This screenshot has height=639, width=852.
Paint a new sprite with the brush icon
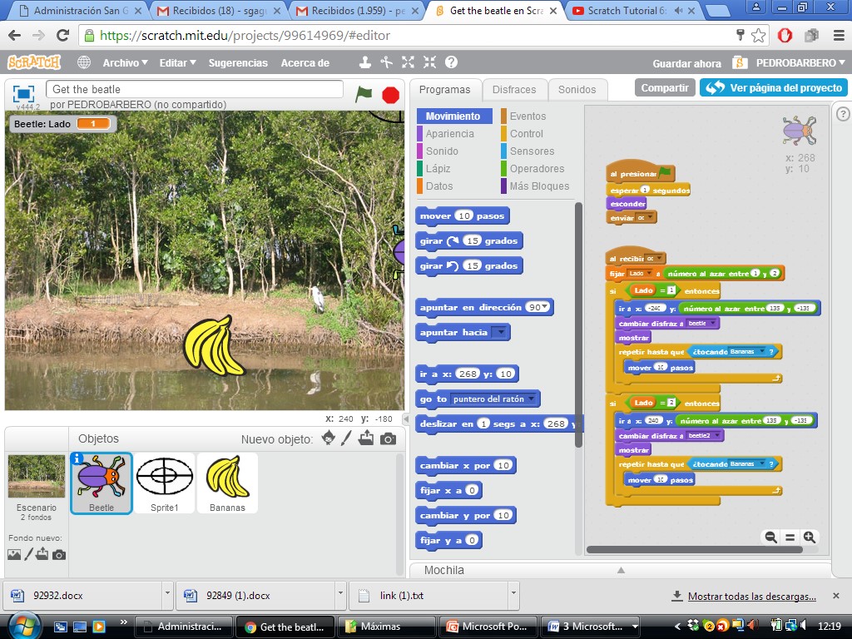[347, 438]
